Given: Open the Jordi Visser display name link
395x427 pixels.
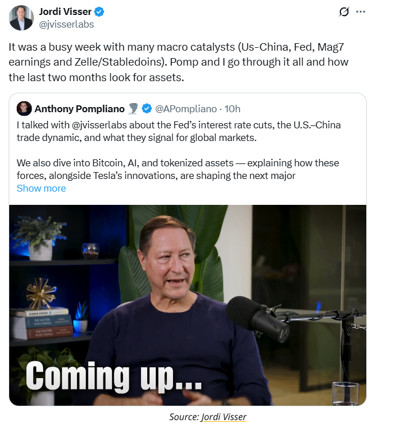Looking at the screenshot, I should 64,12.
